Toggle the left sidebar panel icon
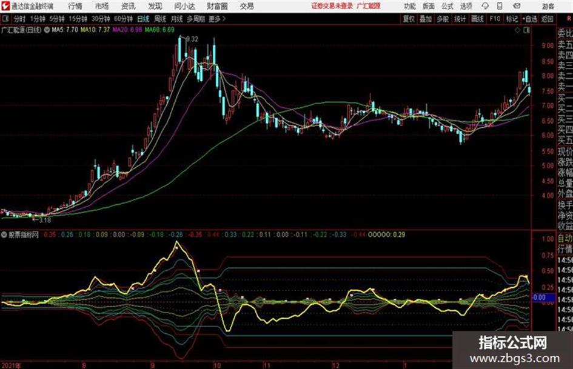573x369 pixels. (5, 19)
